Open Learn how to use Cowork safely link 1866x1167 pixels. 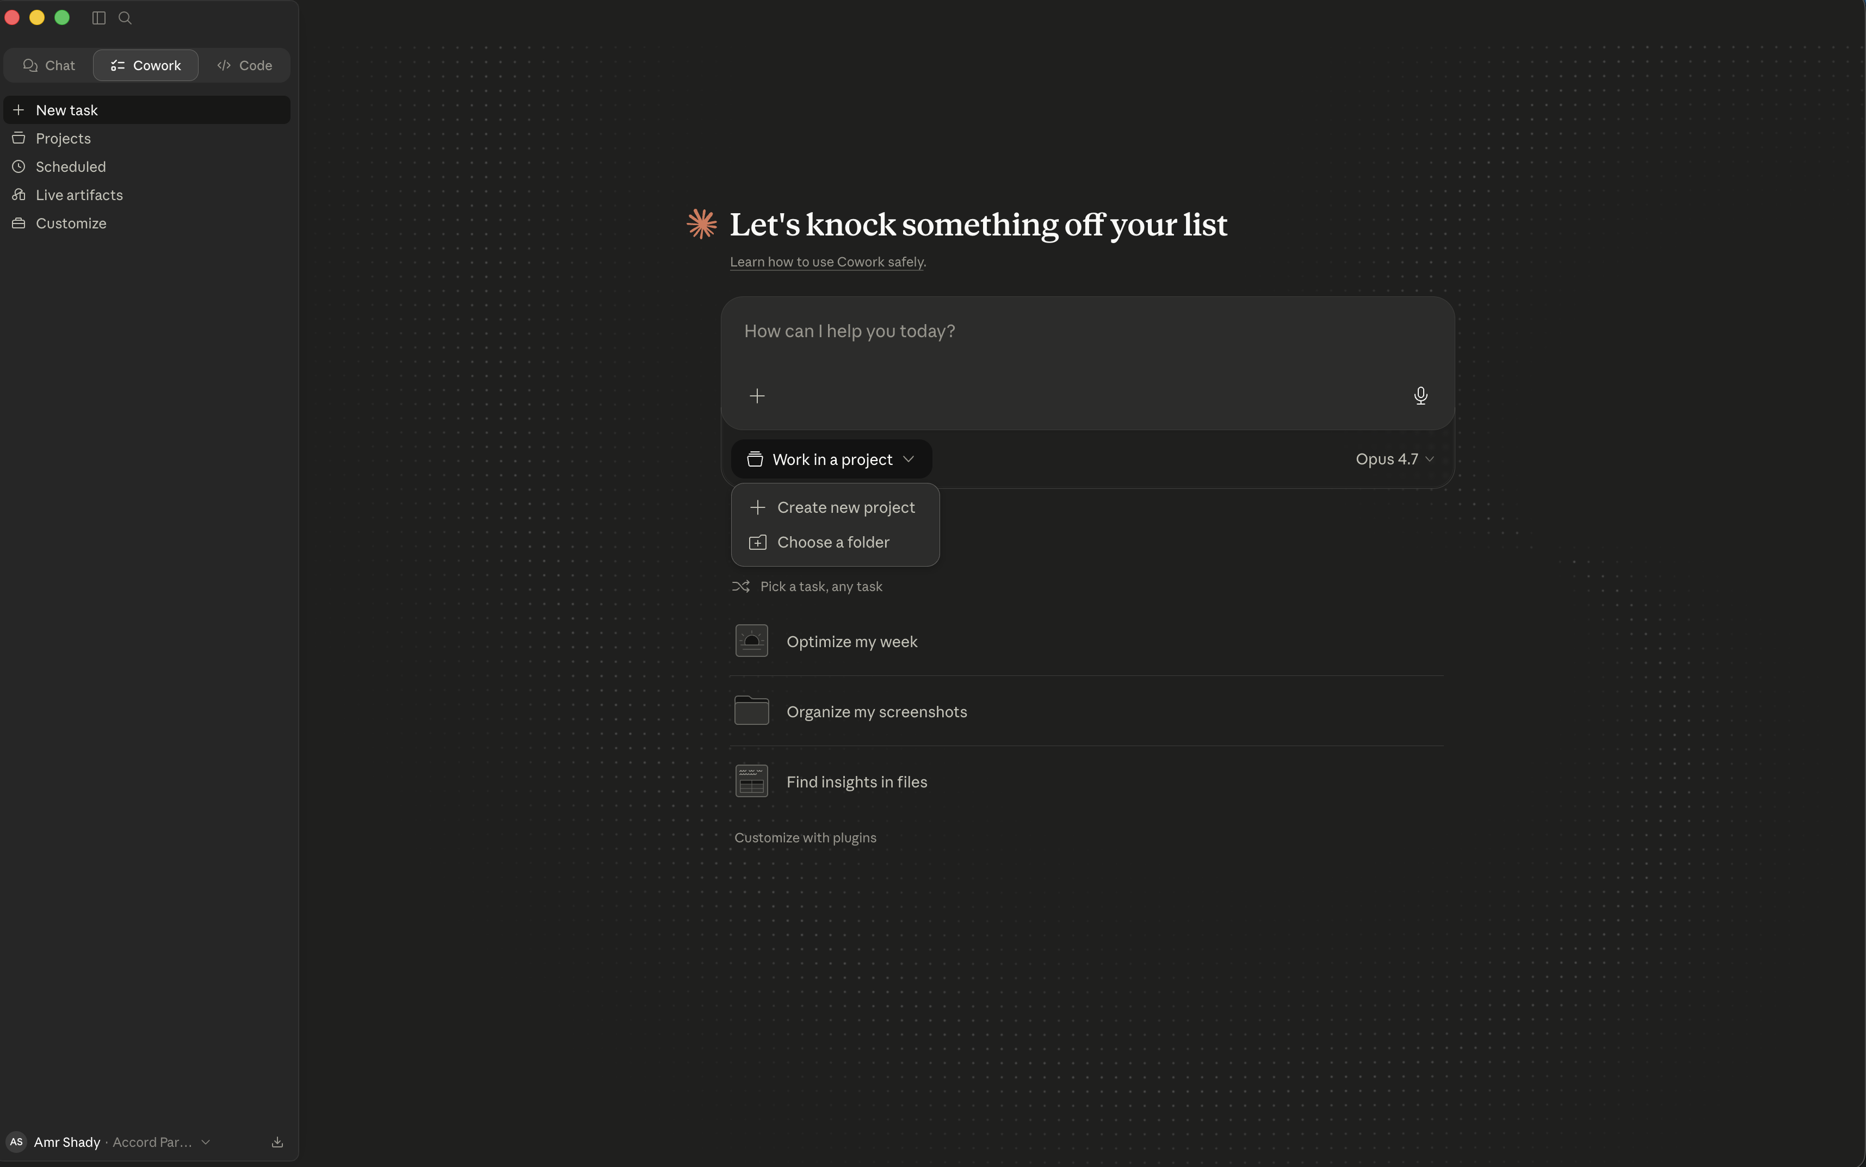coord(827,262)
